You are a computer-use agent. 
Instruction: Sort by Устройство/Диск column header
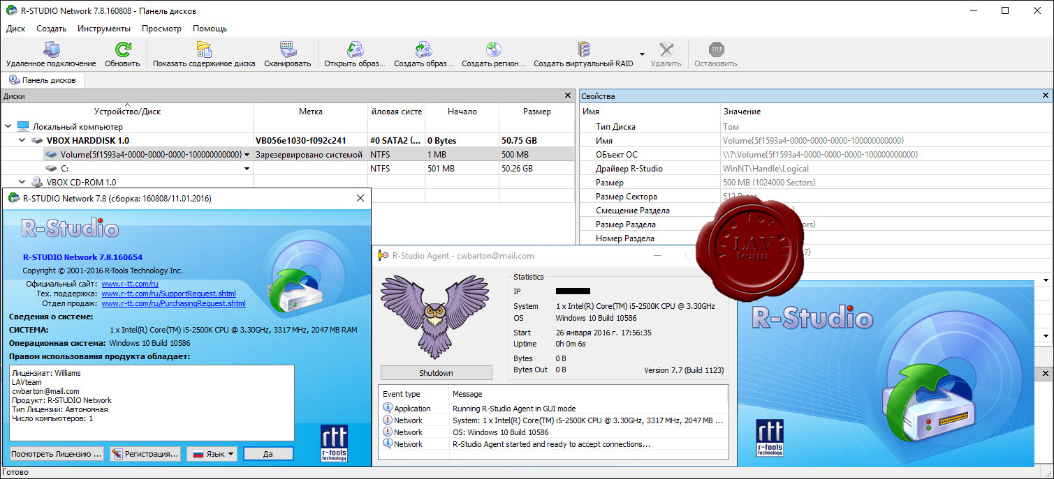127,112
